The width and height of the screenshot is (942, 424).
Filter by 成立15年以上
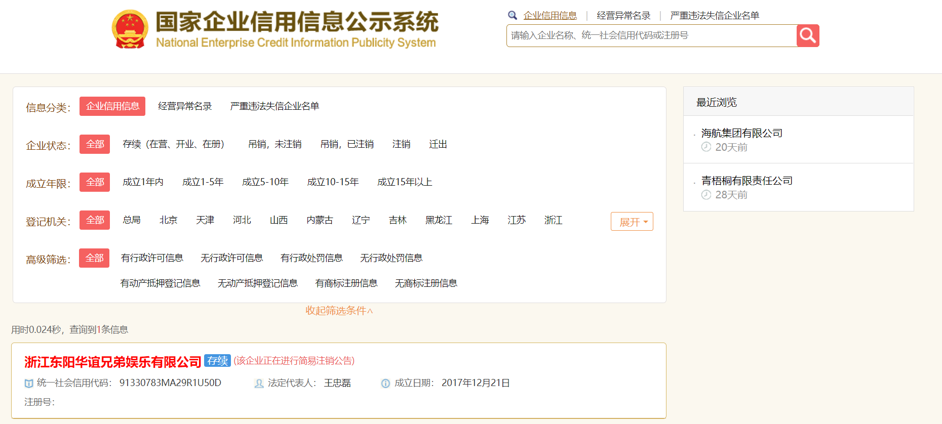click(x=405, y=182)
